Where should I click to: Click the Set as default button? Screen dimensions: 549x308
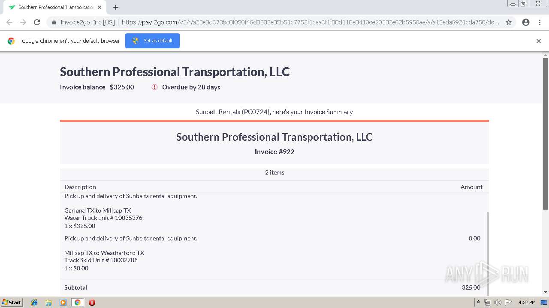(152, 41)
